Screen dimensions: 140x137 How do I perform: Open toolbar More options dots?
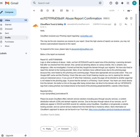pos(73,11)
